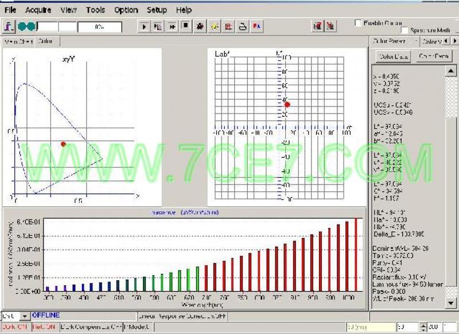Screen dimensions: 459x334
Task: Open the Option menu
Action: click(126, 10)
